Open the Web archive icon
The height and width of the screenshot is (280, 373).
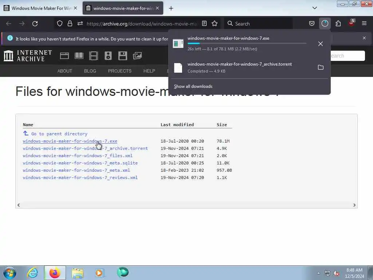coord(64,56)
